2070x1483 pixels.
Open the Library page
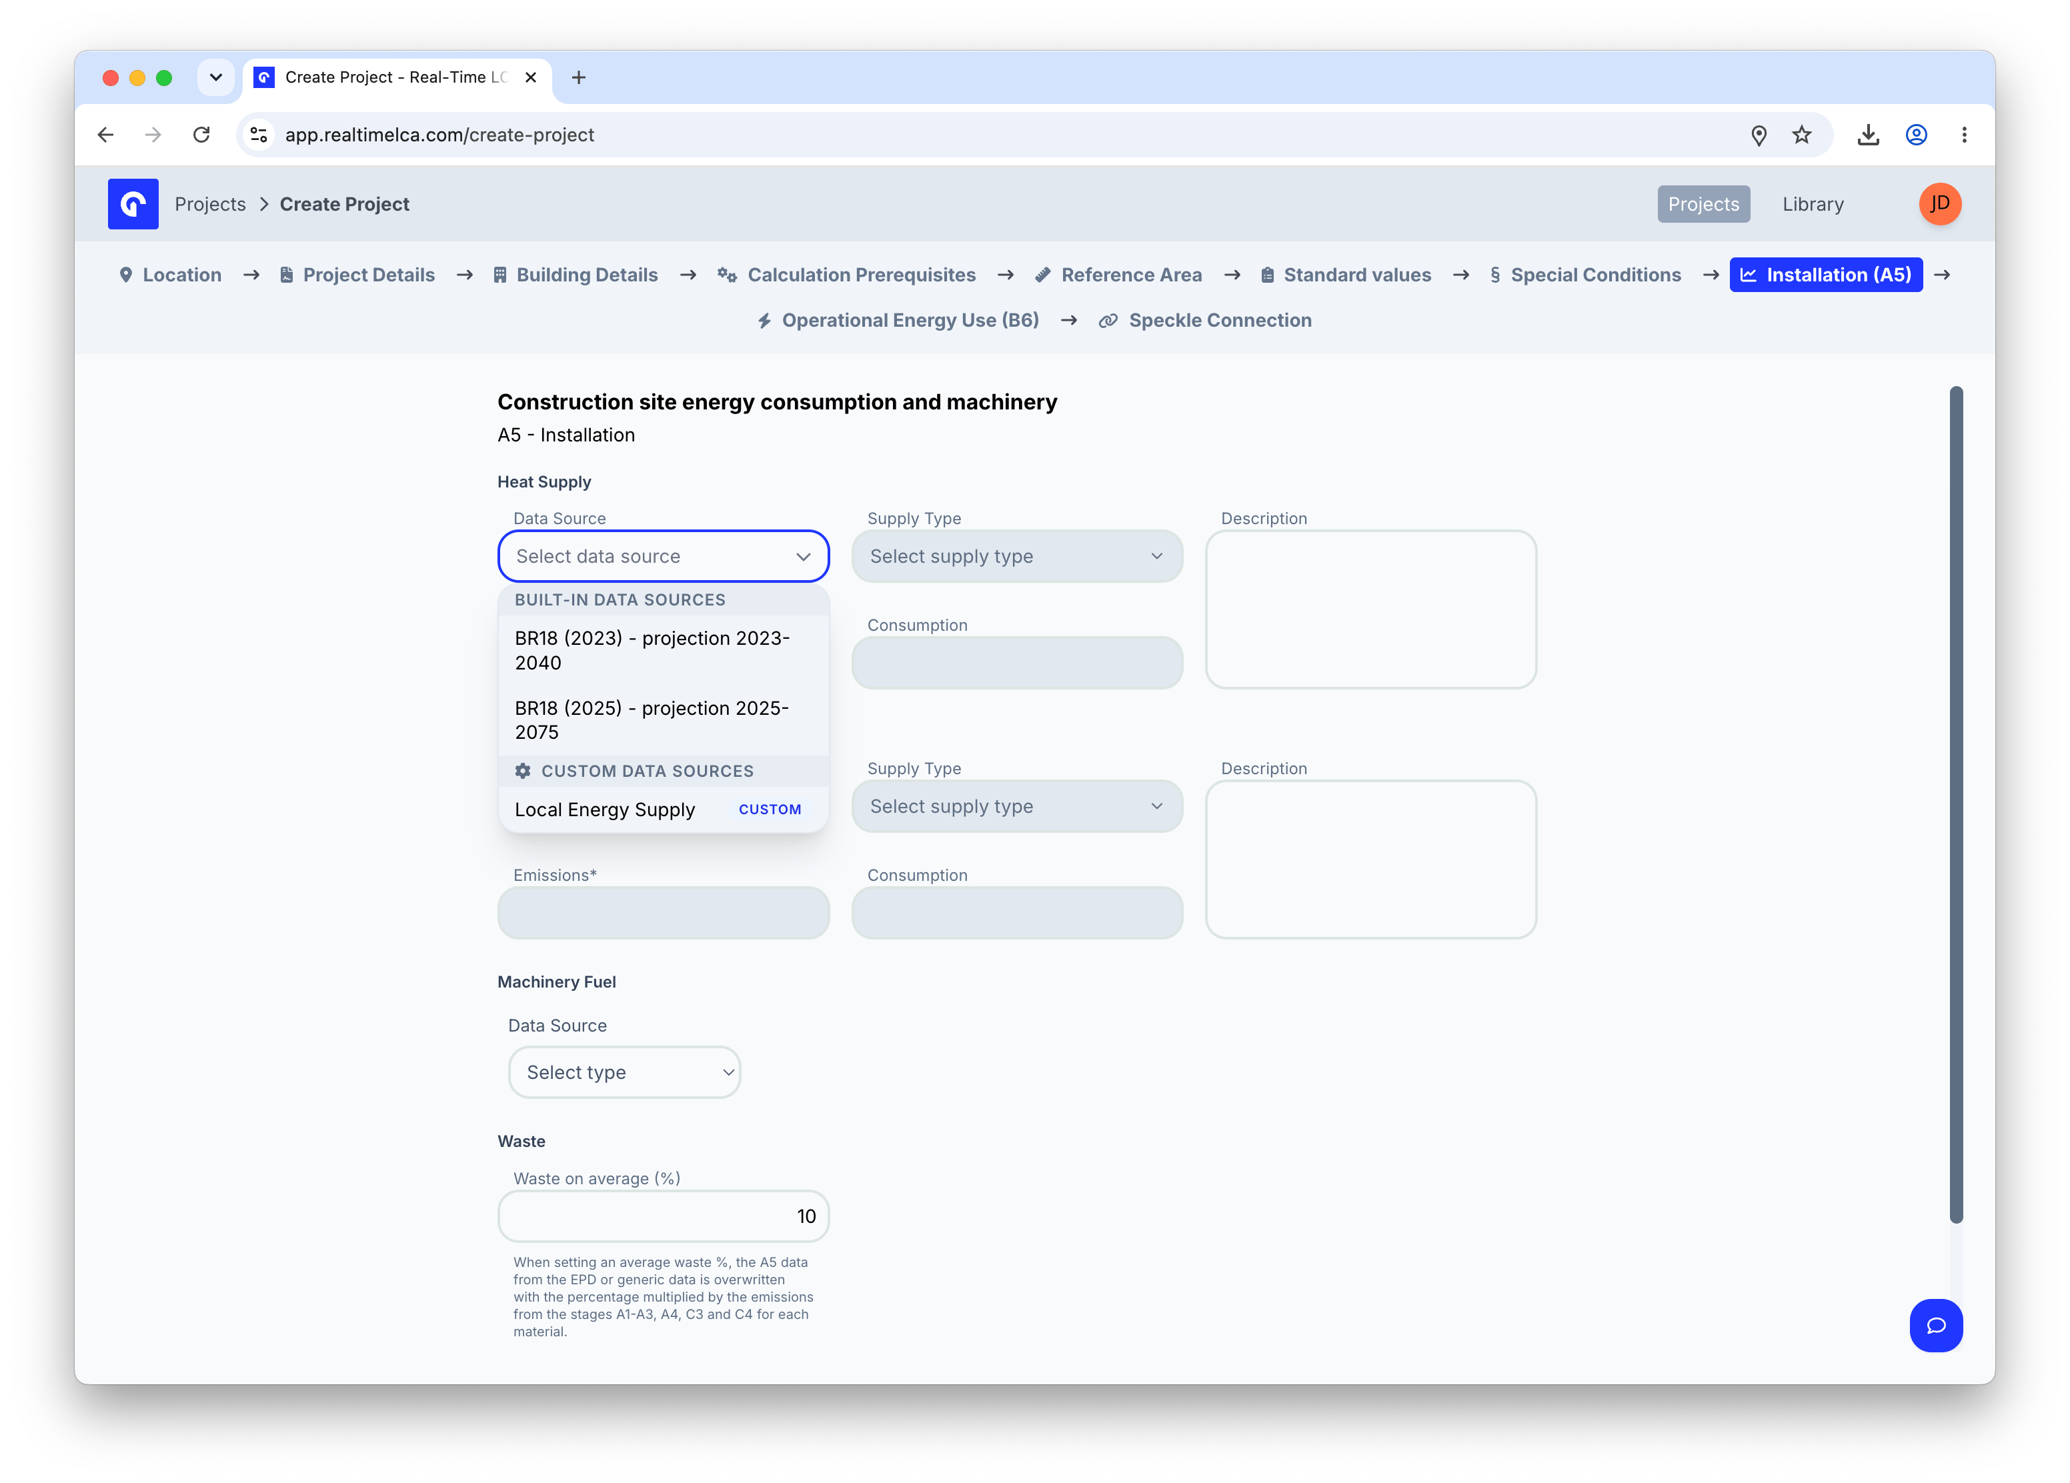click(x=1813, y=205)
